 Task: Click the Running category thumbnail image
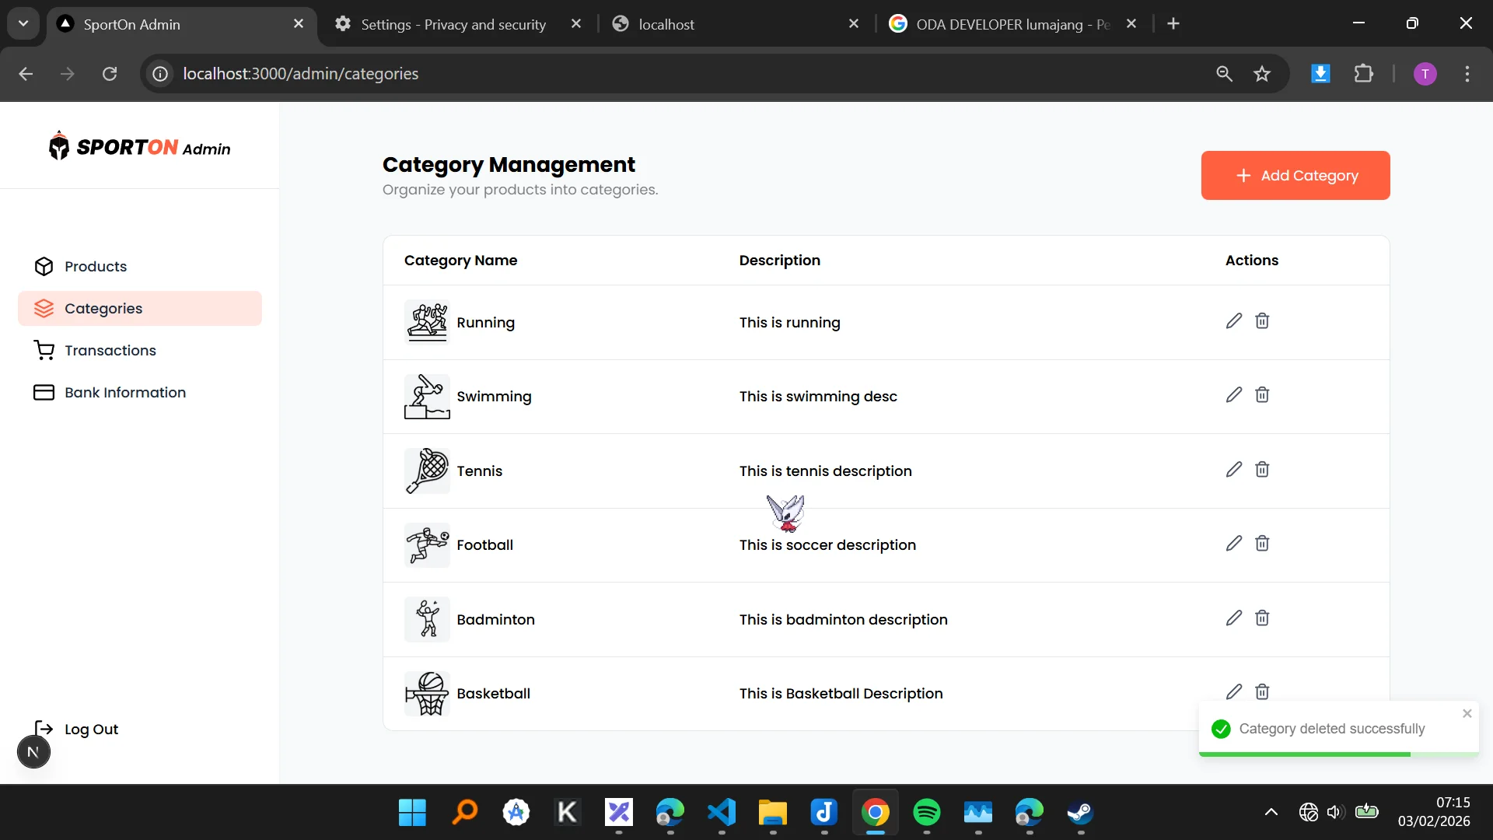[x=427, y=323]
